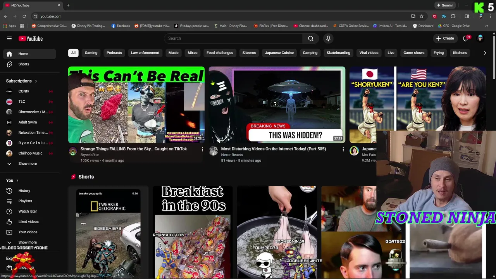Click the browser address bar

pyautogui.click(x=221, y=16)
